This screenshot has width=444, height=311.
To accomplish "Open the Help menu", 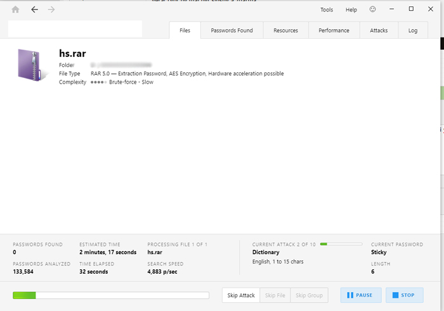I will [x=351, y=10].
